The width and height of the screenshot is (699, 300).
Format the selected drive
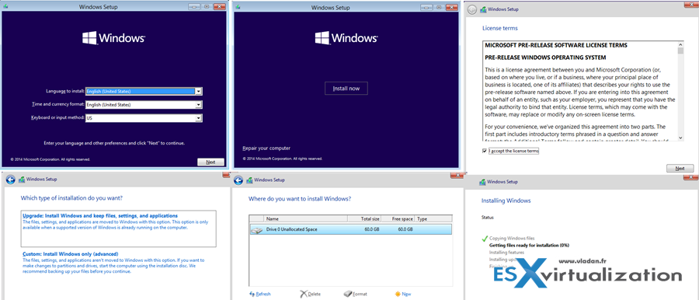355,295
